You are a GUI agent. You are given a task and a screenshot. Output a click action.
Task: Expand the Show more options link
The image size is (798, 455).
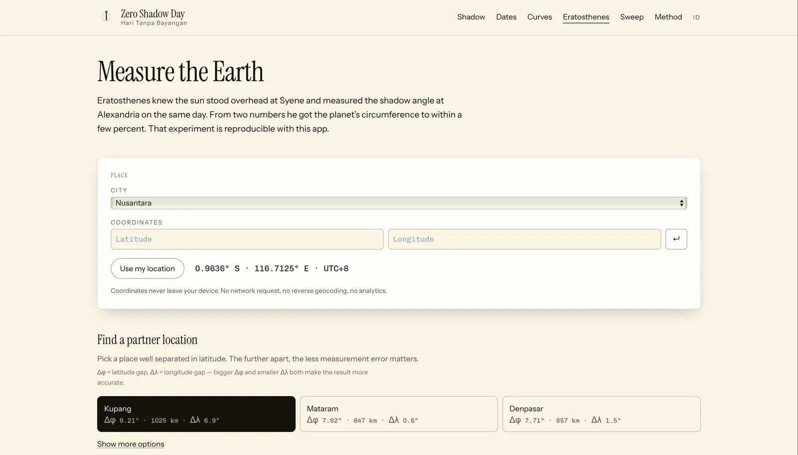pos(131,444)
